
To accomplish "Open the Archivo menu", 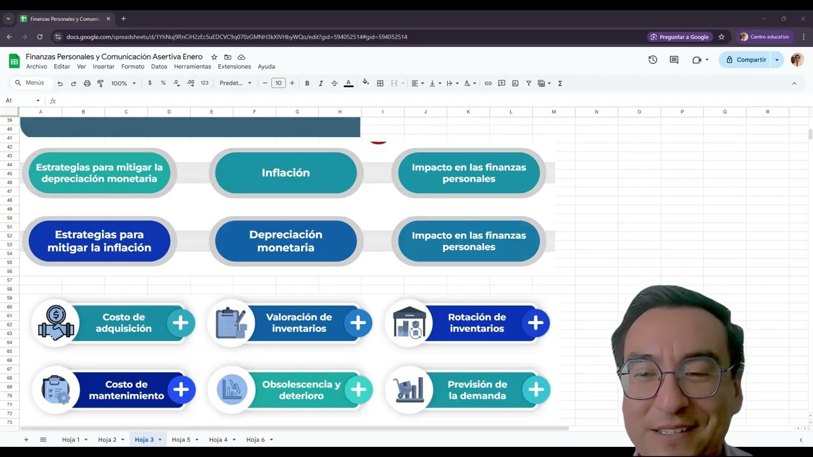I will pos(37,67).
